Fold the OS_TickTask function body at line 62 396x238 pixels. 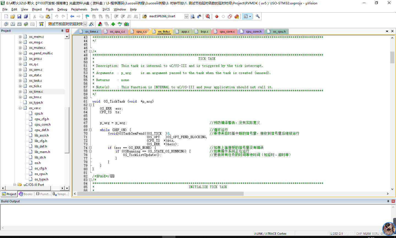coord(90,105)
